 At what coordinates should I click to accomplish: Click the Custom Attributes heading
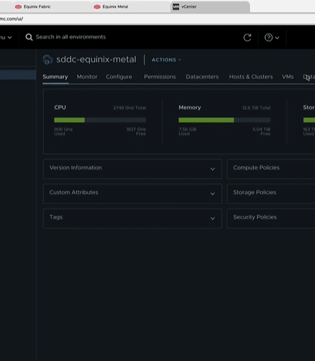tap(73, 192)
